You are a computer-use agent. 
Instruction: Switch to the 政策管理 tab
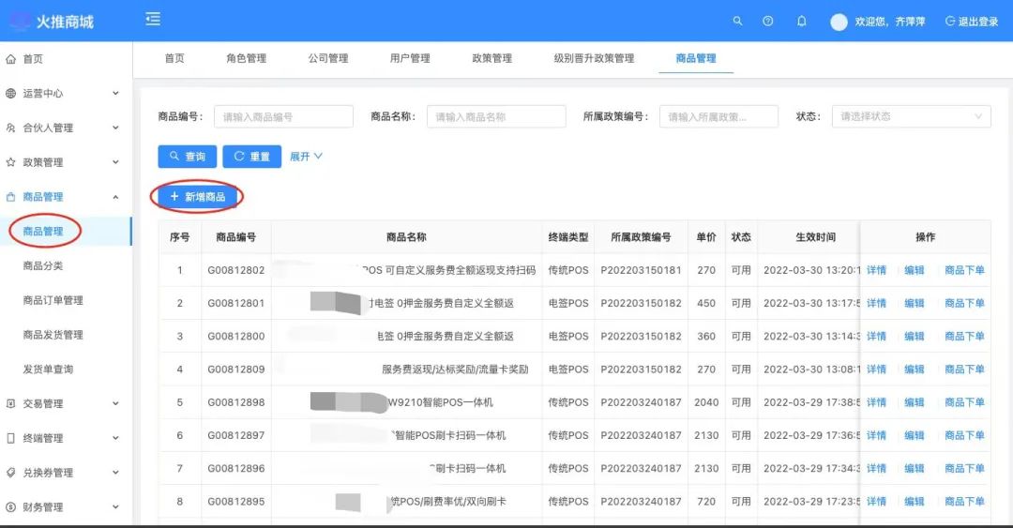point(492,58)
